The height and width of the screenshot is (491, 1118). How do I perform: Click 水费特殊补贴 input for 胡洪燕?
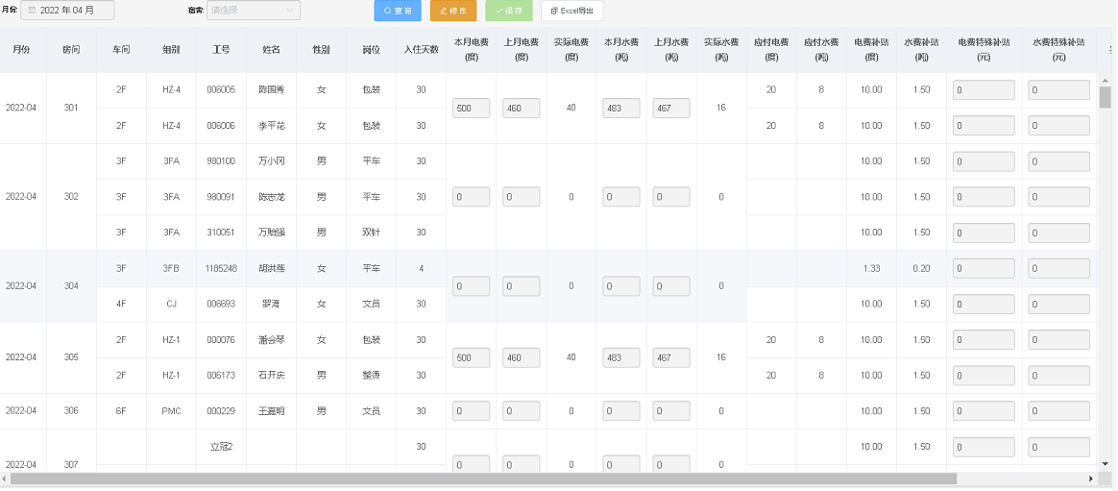click(x=1058, y=268)
